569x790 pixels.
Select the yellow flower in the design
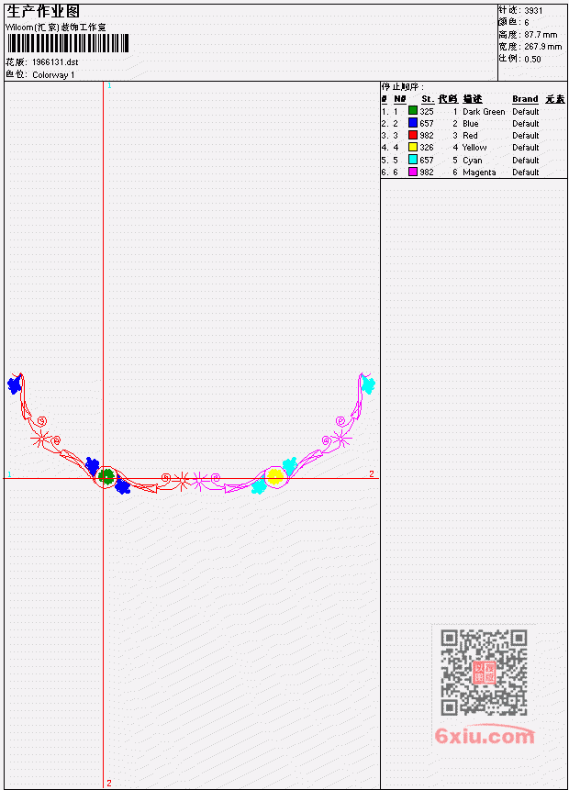tap(274, 476)
